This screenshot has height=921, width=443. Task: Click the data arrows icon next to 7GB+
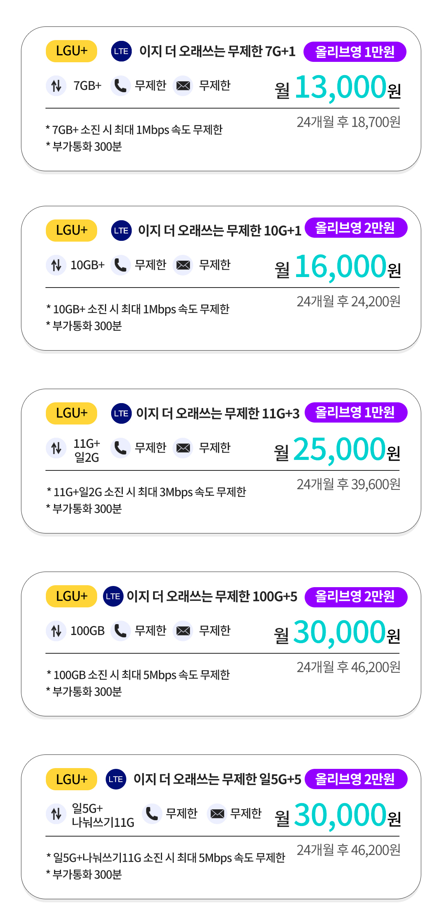point(56,86)
